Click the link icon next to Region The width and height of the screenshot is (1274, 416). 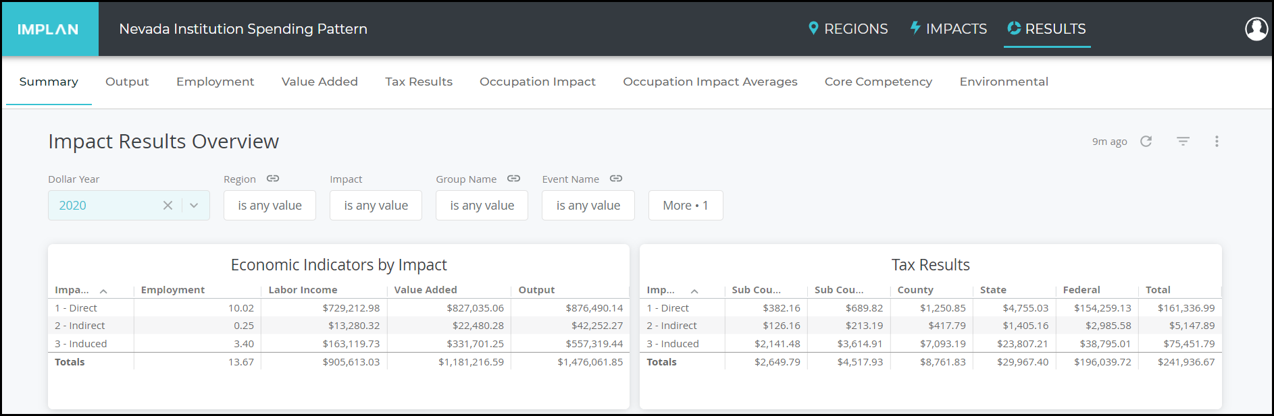273,179
